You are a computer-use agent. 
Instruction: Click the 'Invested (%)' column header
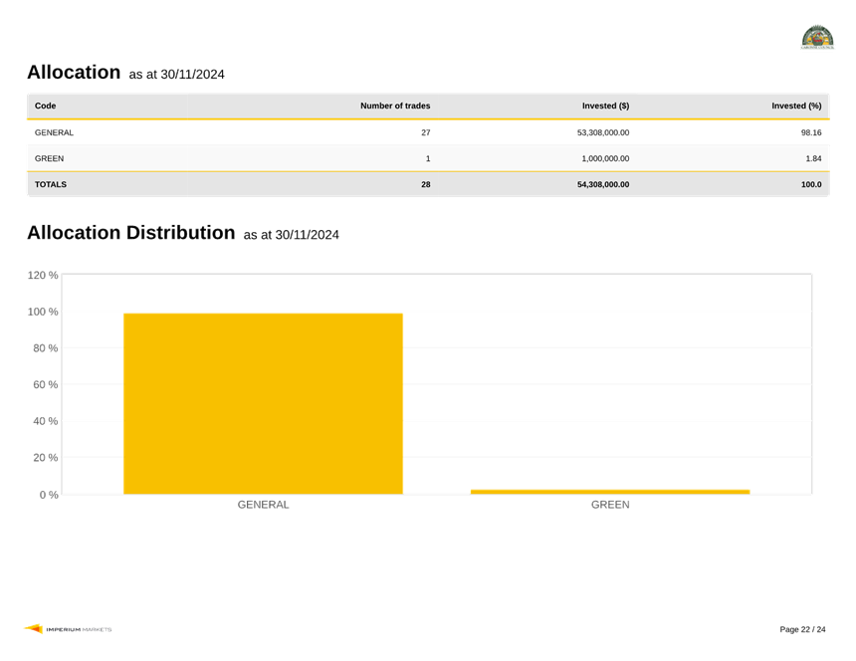[796, 106]
